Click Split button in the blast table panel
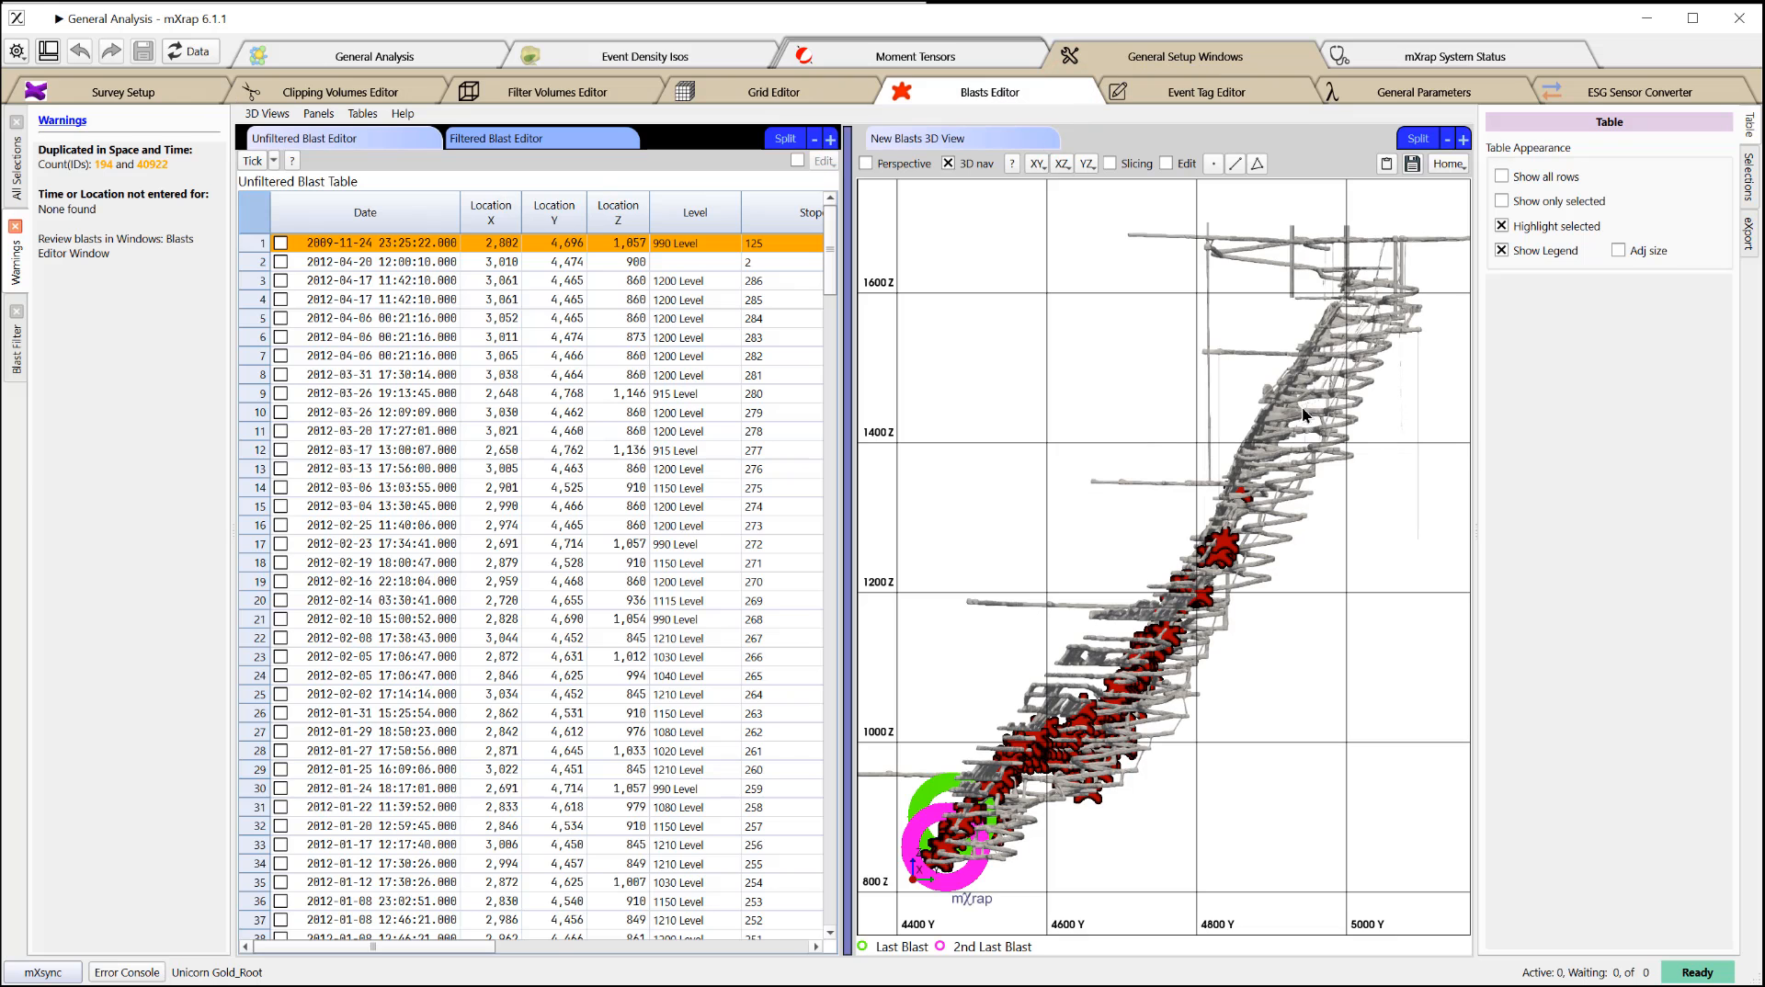This screenshot has width=1765, height=987. click(785, 139)
